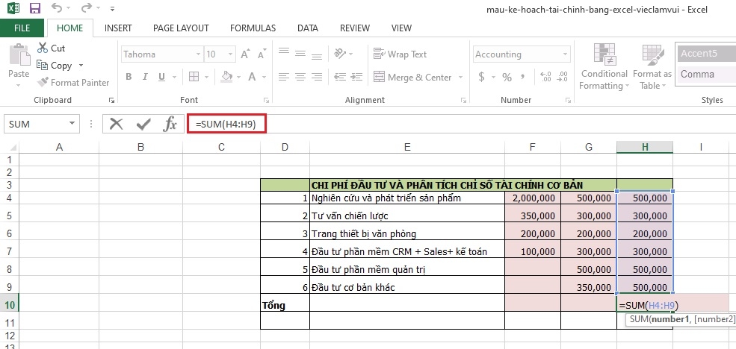Select row 10 header

pyautogui.click(x=10, y=306)
